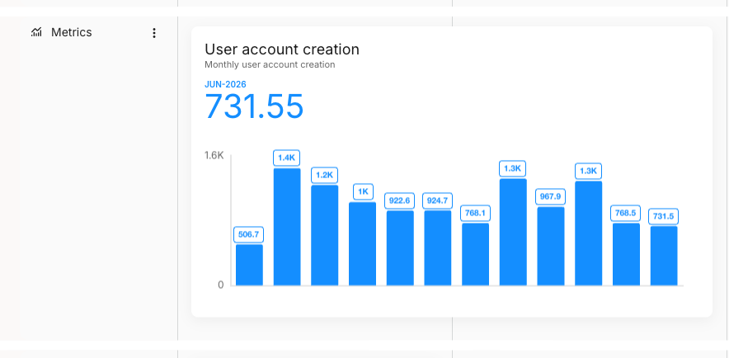Click the 967.9 bar label
729x358 pixels.
coord(551,196)
